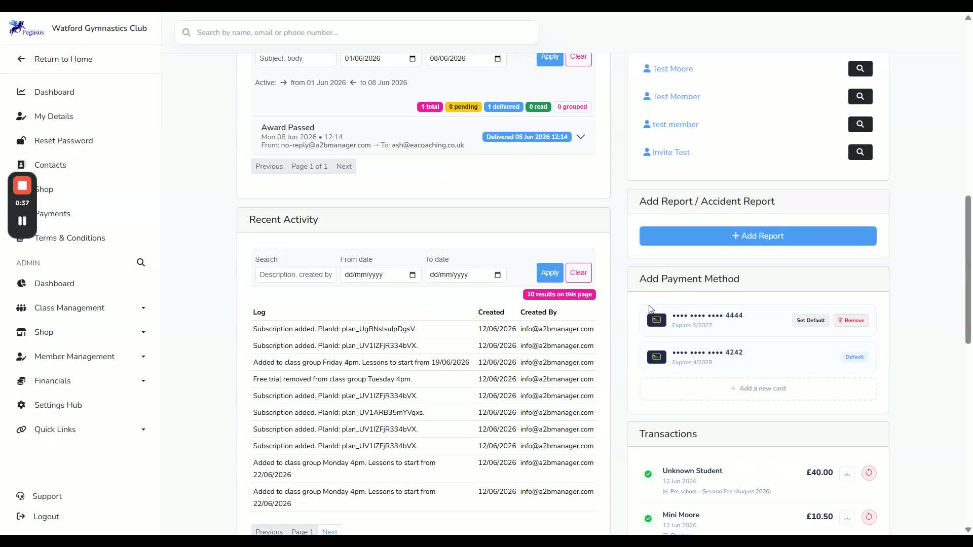Image resolution: width=973 pixels, height=547 pixels.
Task: Open the admin search magnifier icon
Action: [x=141, y=263]
